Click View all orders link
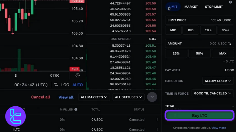 66,97
